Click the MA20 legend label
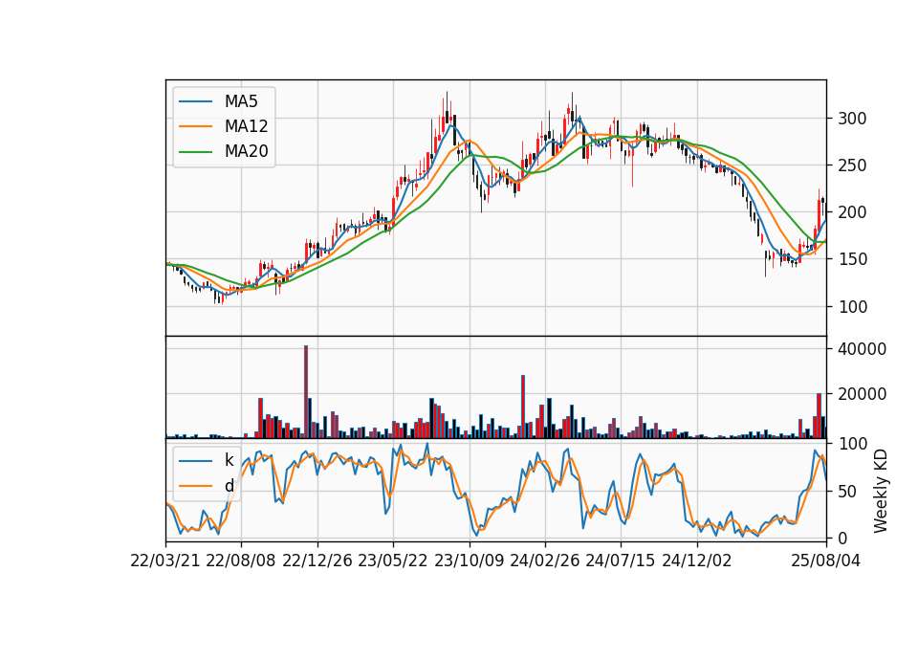918x660 pixels. pos(246,151)
